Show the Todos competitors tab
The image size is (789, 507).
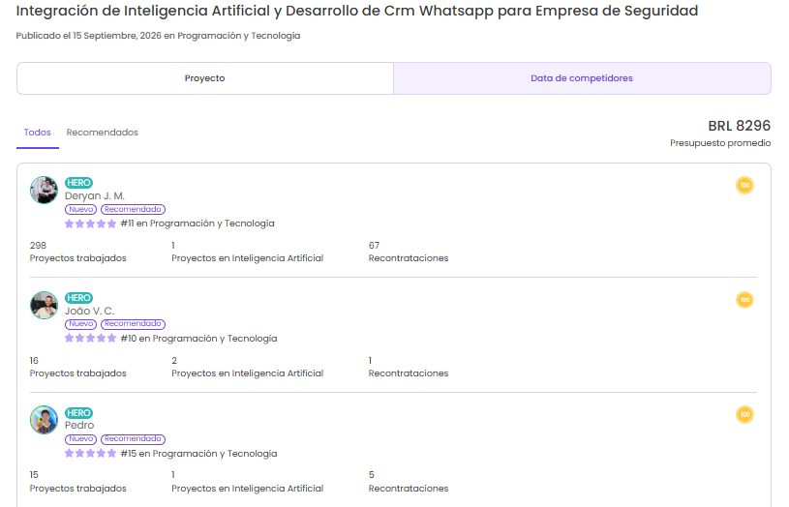click(37, 133)
